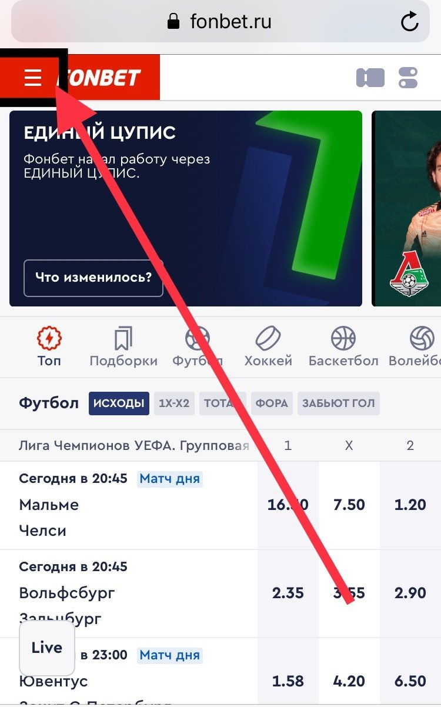Pick odds 1.20 for Челси win
This screenshot has height=707, width=441.
tap(410, 505)
